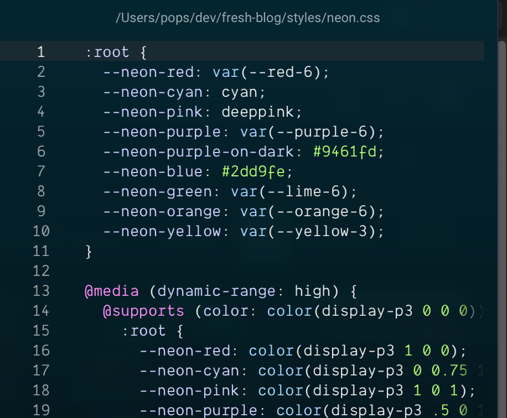Click the neon.css file path in title

(x=247, y=18)
